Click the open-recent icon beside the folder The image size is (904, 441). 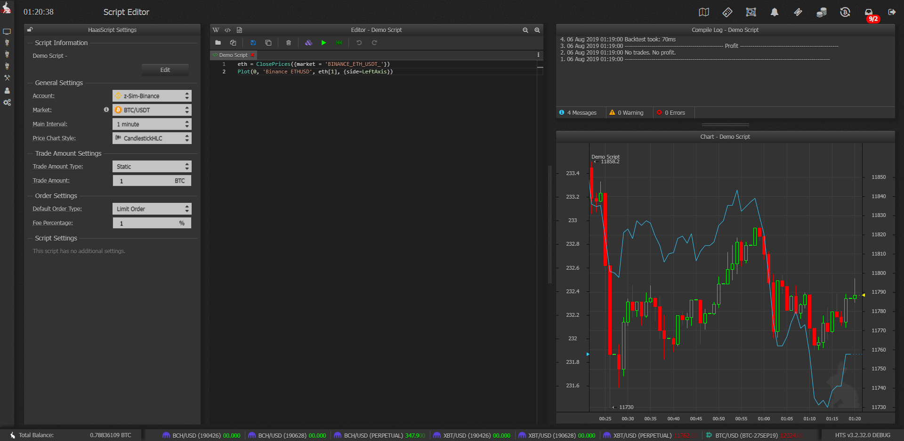(x=233, y=43)
